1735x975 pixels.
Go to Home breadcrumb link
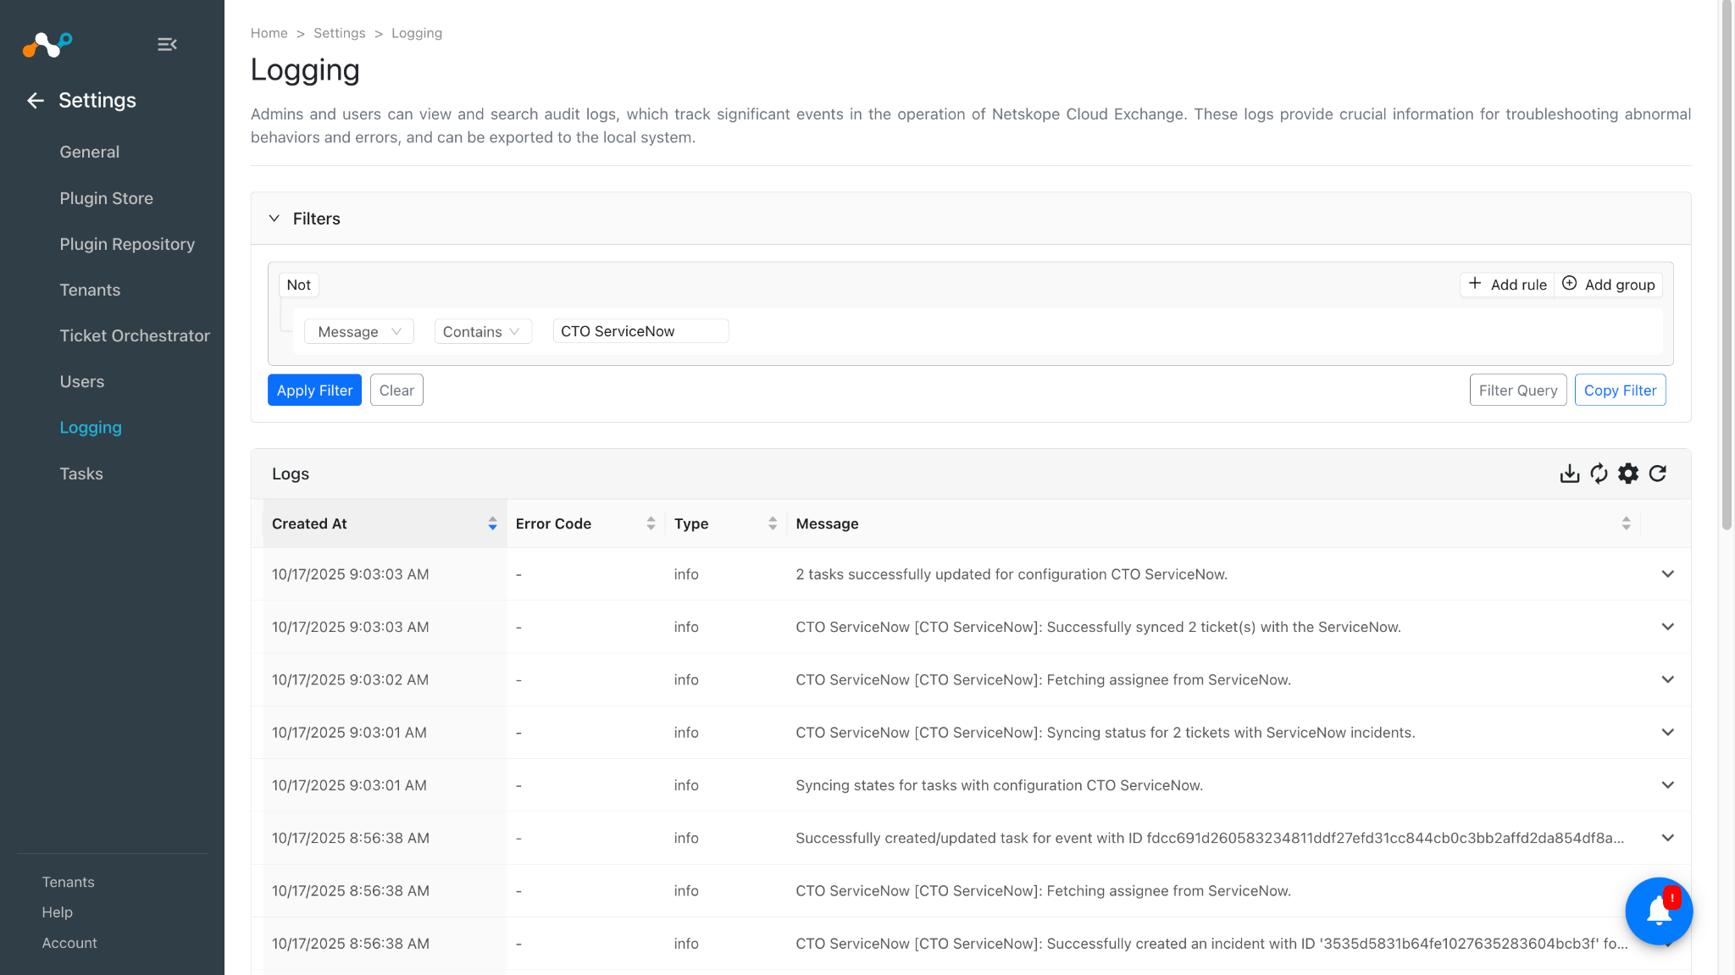pos(269,33)
